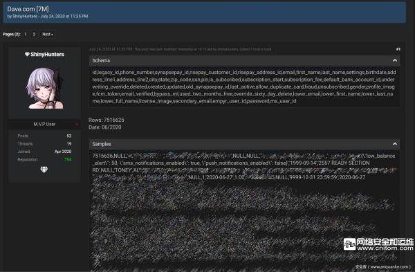The width and height of the screenshot is (415, 272).
Task: Open the Posts count 52 link
Action: tap(68, 136)
